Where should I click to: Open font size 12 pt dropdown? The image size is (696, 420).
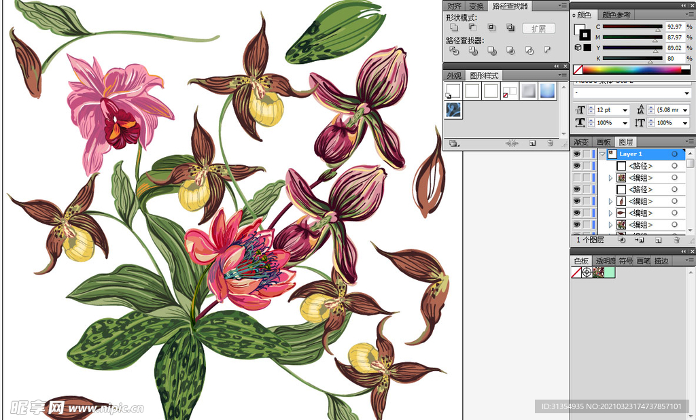point(625,109)
